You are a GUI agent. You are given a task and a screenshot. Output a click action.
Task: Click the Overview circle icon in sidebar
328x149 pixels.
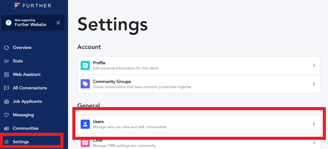point(6,48)
